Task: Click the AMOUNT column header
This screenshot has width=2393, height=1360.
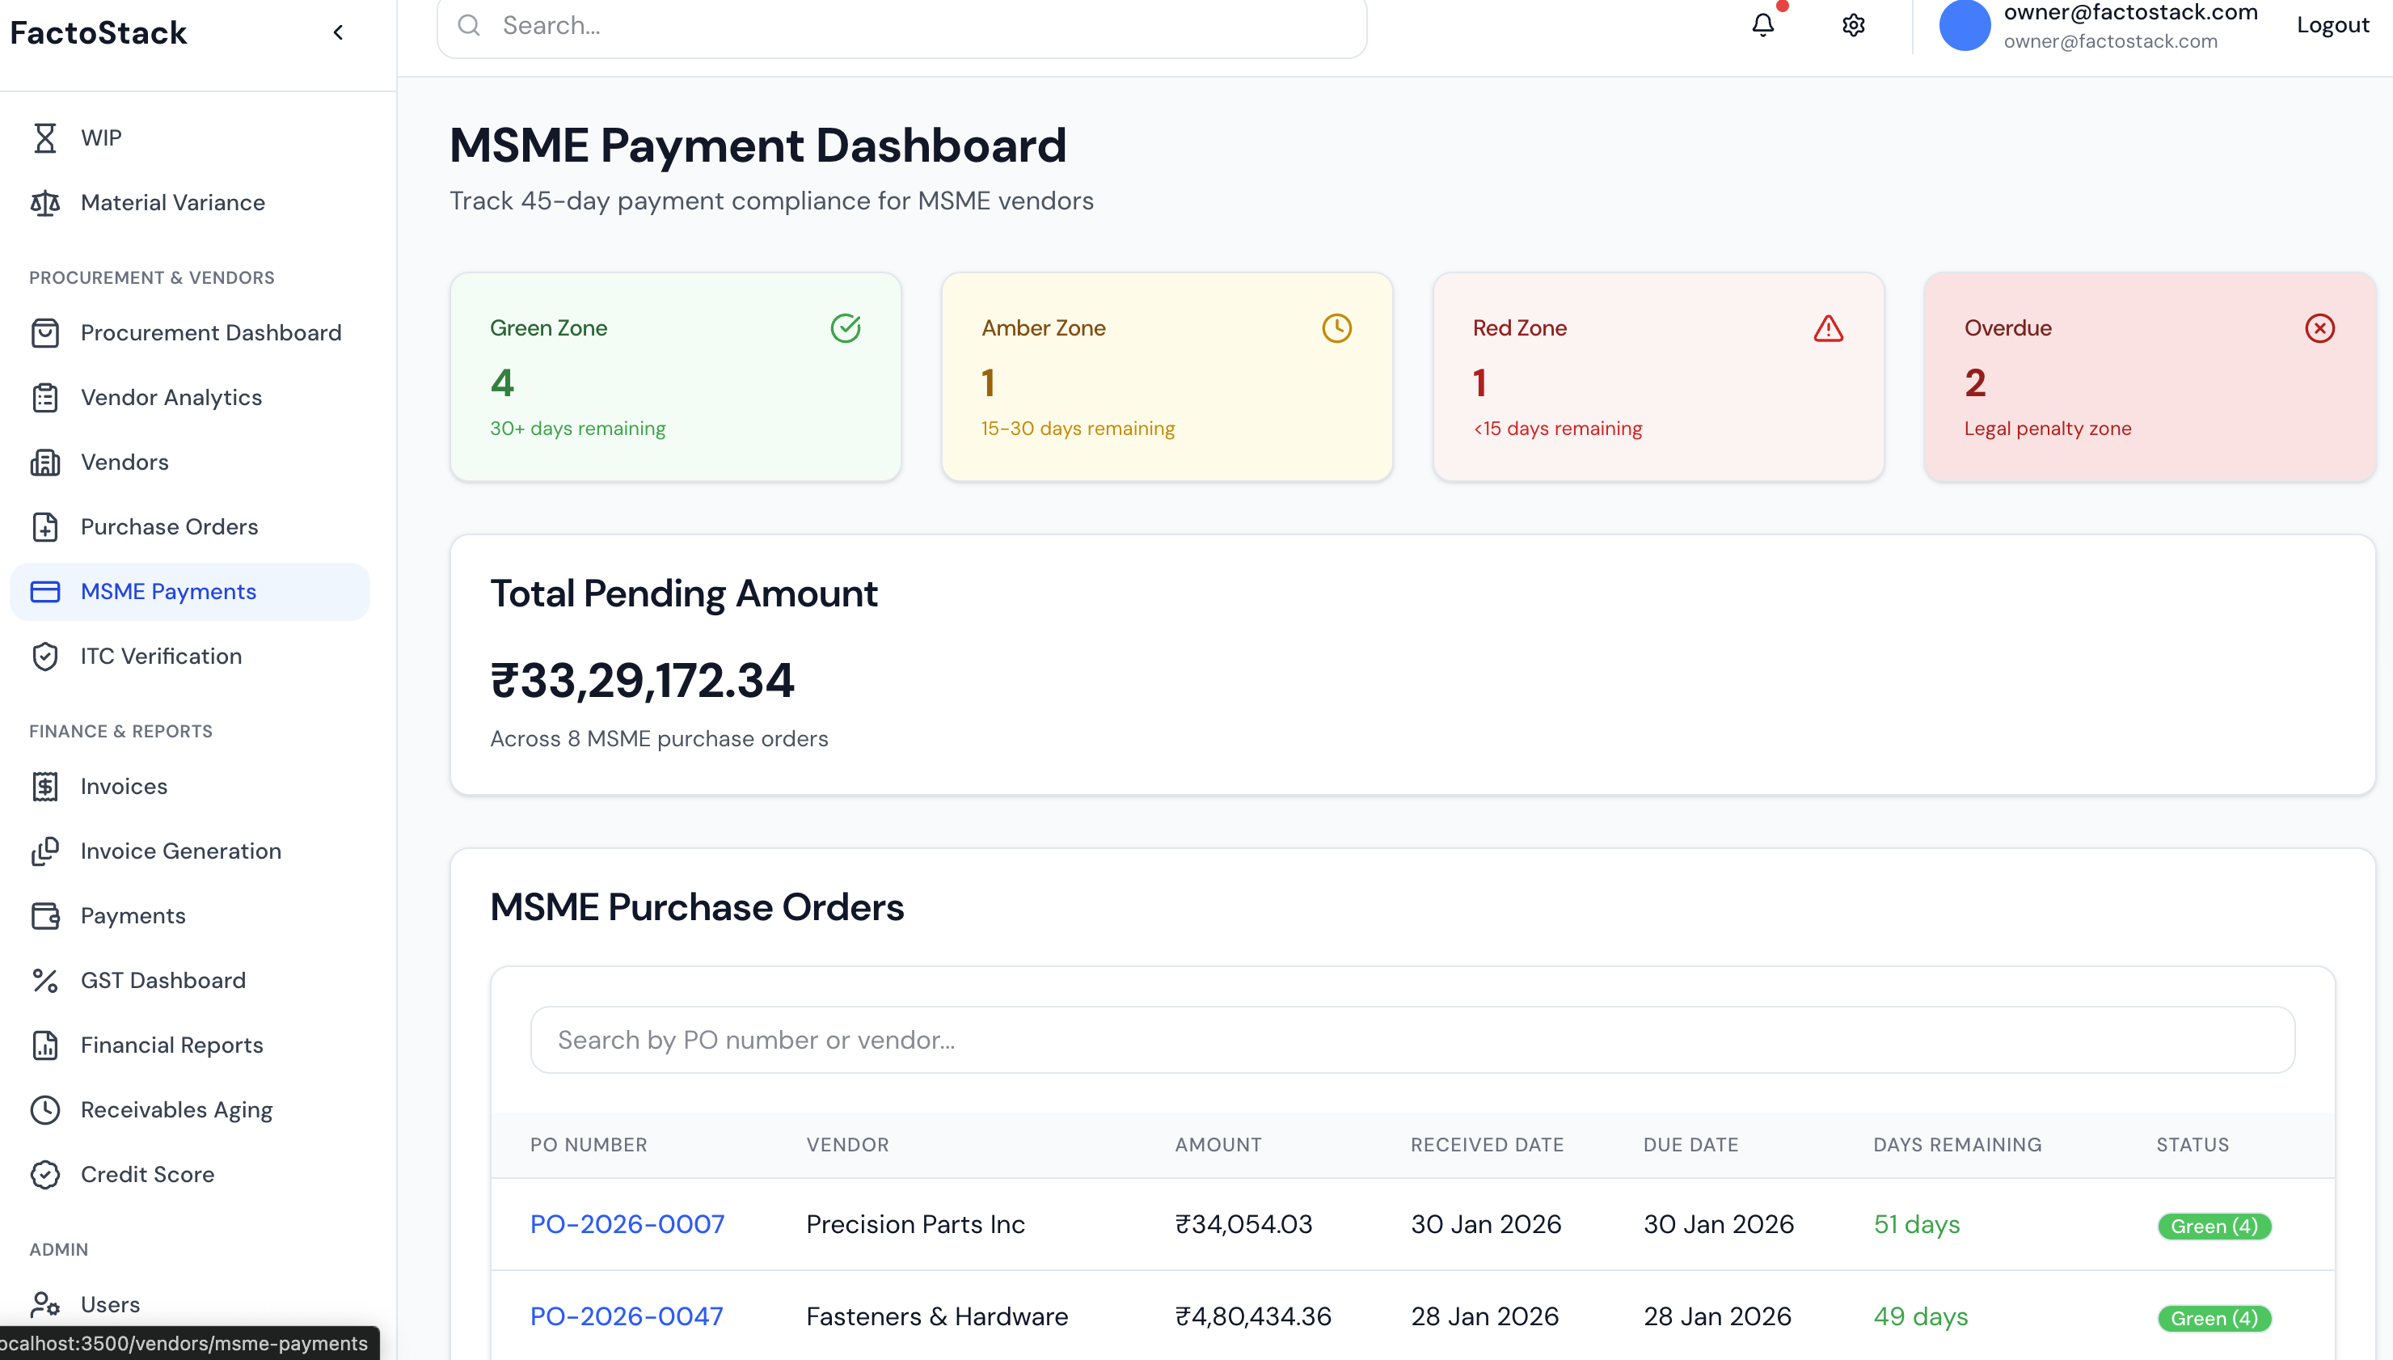Action: click(1218, 1144)
